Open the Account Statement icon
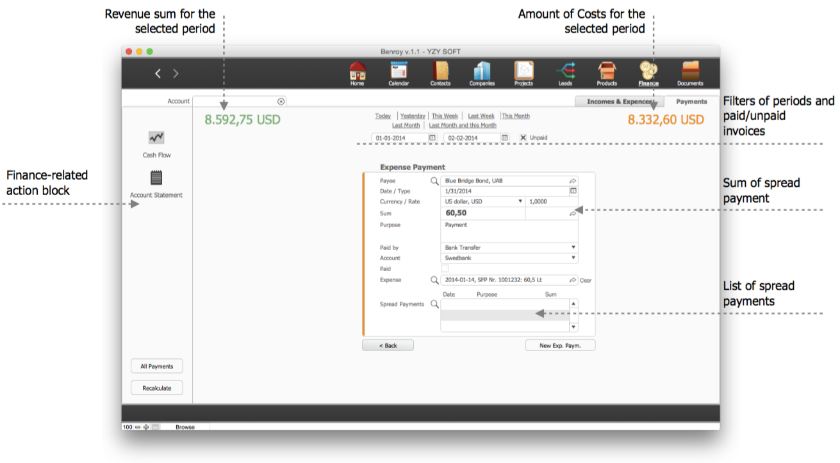The height and width of the screenshot is (463, 840). tap(156, 178)
